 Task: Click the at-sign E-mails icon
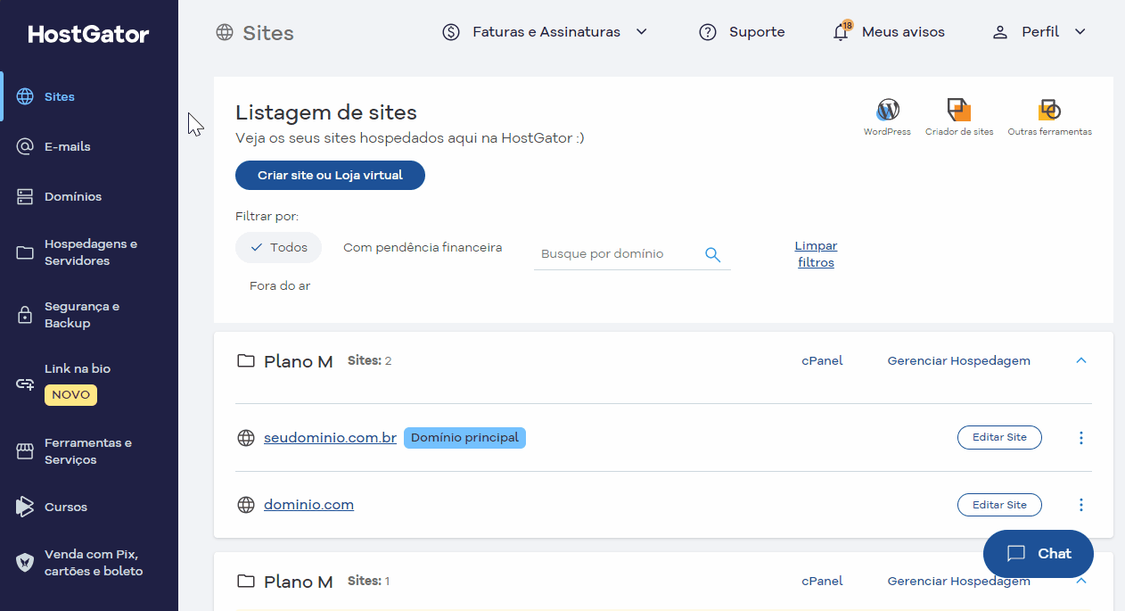[25, 146]
